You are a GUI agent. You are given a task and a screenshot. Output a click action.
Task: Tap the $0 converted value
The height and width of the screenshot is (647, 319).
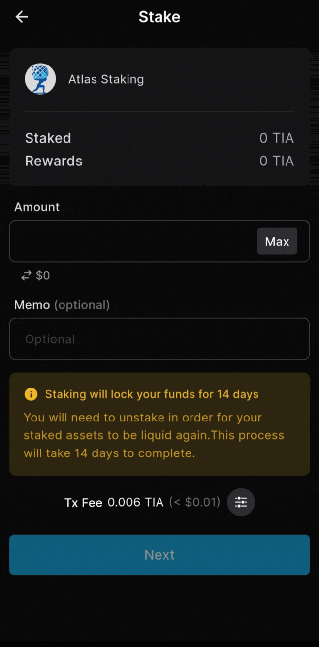[x=43, y=275]
